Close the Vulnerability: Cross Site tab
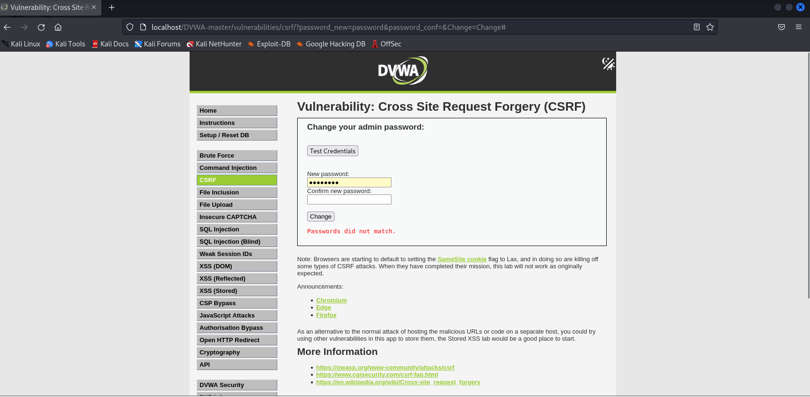Viewport: 810px width, 397px height. pyautogui.click(x=94, y=7)
